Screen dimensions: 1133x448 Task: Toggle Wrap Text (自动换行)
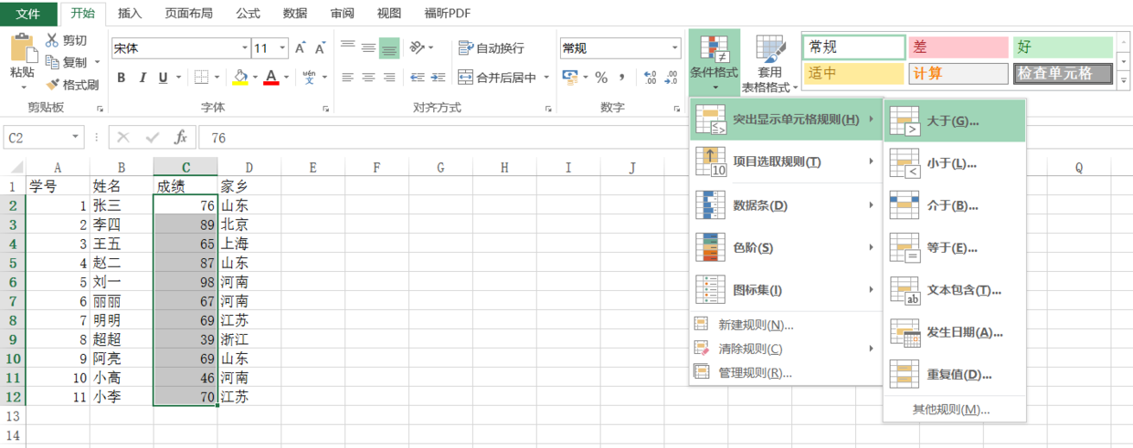(x=492, y=48)
